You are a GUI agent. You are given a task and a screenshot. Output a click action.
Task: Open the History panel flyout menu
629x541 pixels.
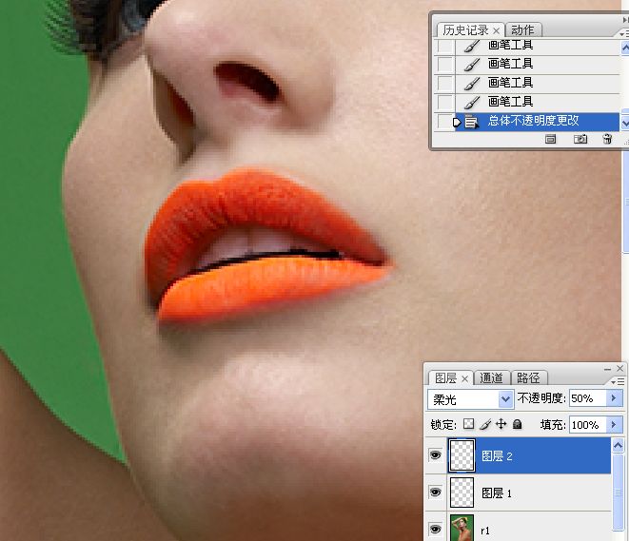[624, 34]
